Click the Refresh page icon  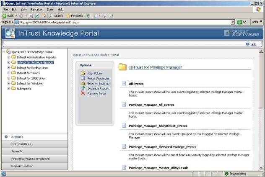click(37, 16)
